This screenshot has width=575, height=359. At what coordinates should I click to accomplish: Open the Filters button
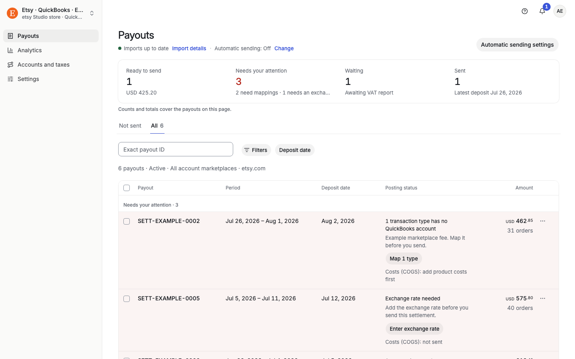point(256,150)
